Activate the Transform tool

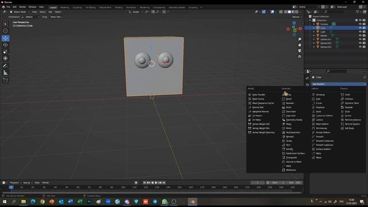[5, 58]
